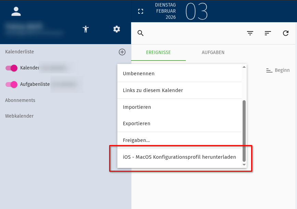The image size is (297, 209).
Task: Open settings via the gear icon
Action: point(117,29)
